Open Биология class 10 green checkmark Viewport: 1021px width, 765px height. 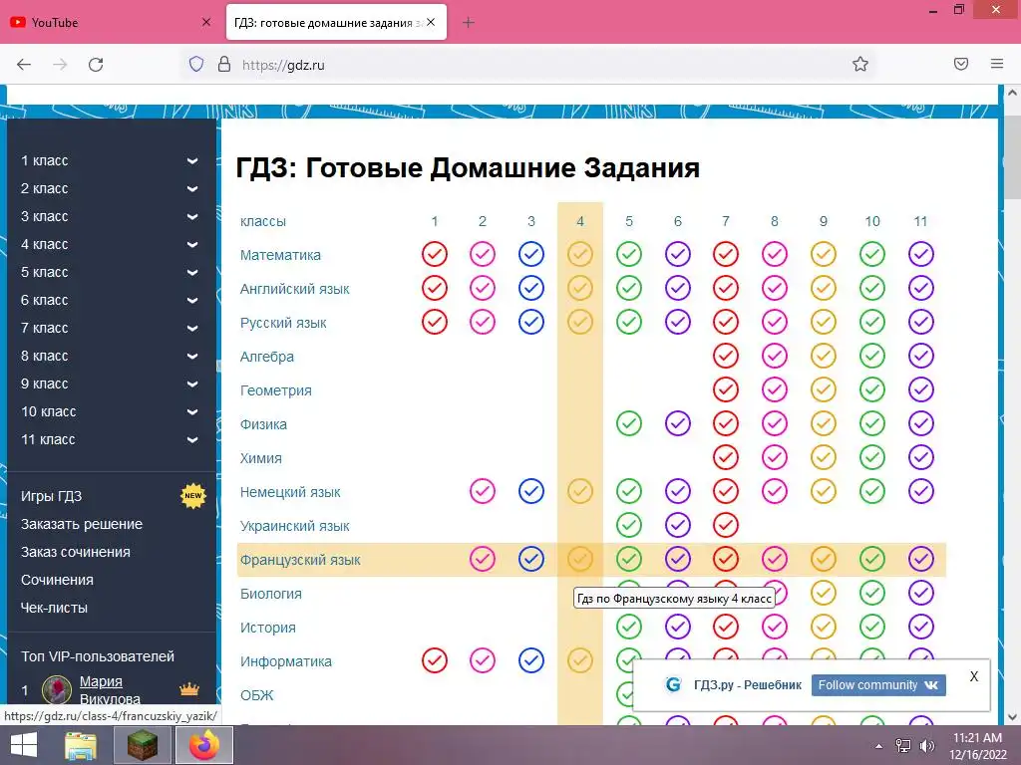[x=872, y=593]
